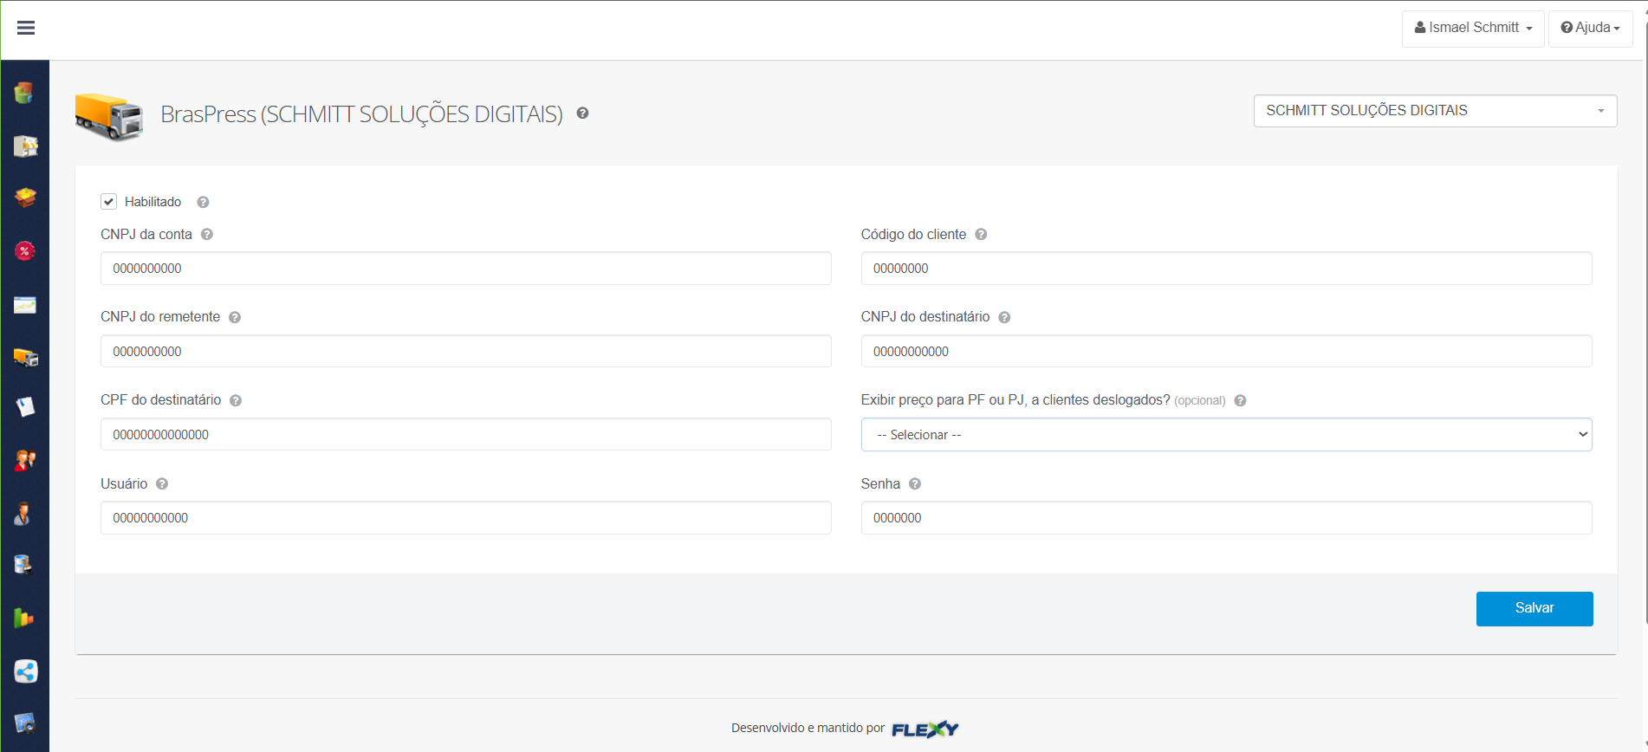Open the SCHMITT SOLUÇÕES DIGITAIS store dropdown
1648x752 pixels.
(1434, 111)
